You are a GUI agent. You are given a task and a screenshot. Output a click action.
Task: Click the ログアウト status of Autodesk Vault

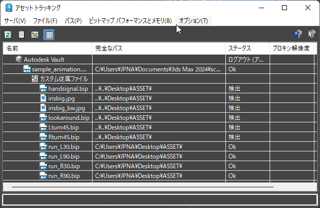coord(246,60)
